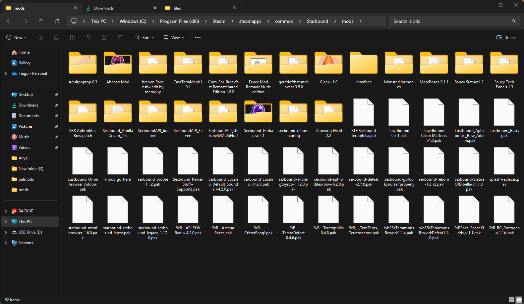The height and width of the screenshot is (304, 524).
Task: Click the search magnifier icon
Action: pos(514,21)
